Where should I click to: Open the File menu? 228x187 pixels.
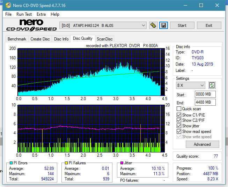pos(8,14)
